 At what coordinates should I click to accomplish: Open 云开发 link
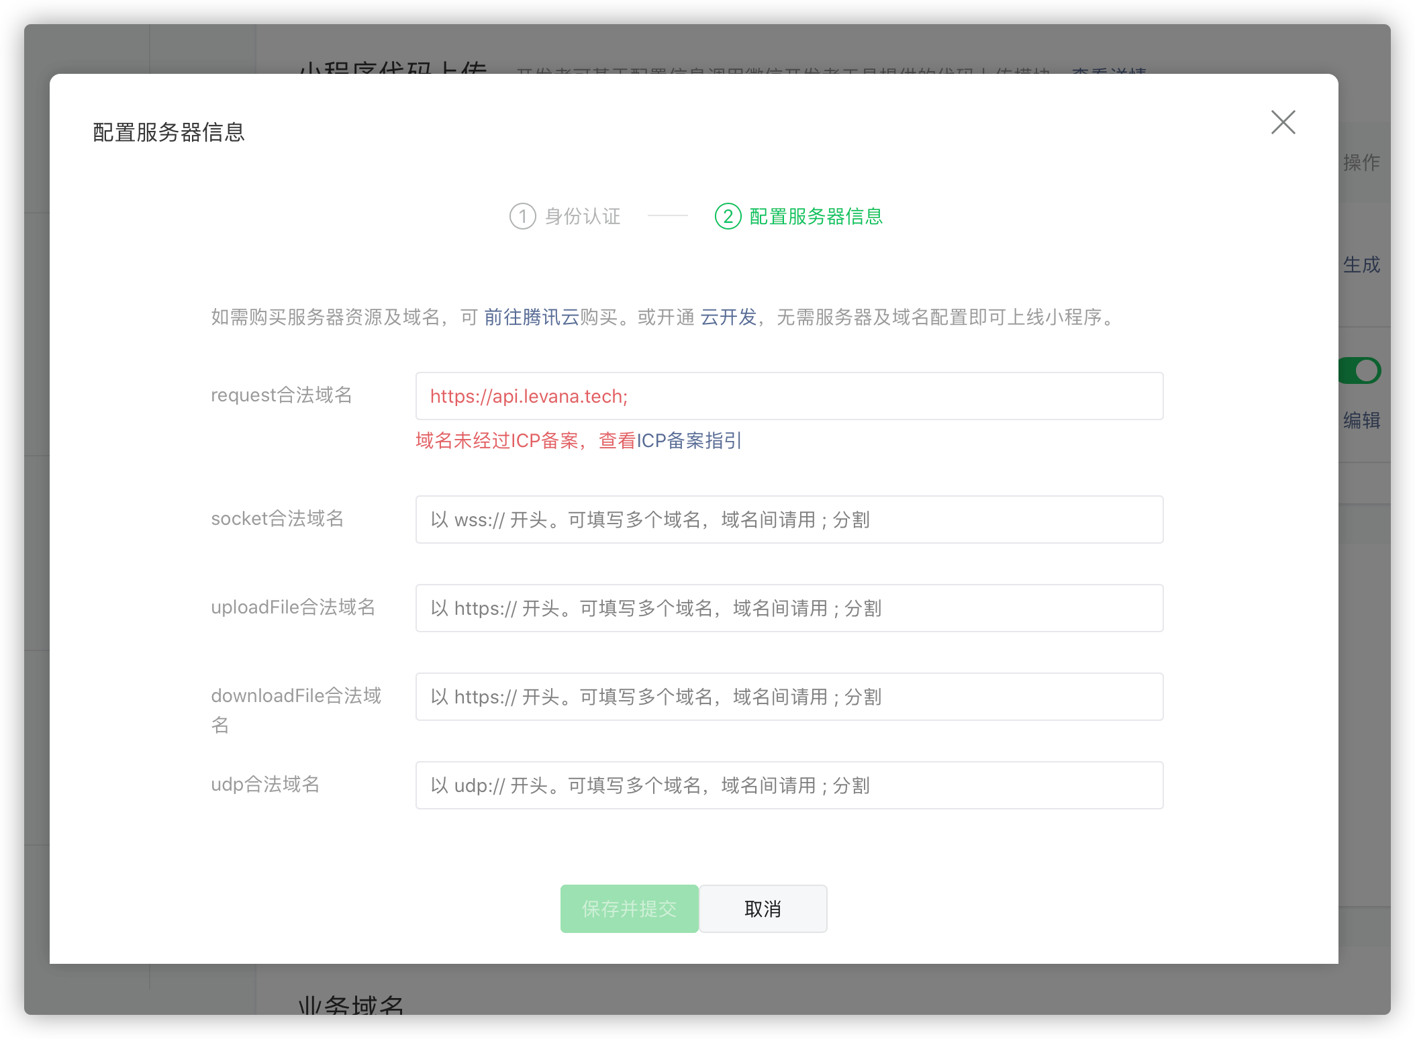tap(728, 317)
